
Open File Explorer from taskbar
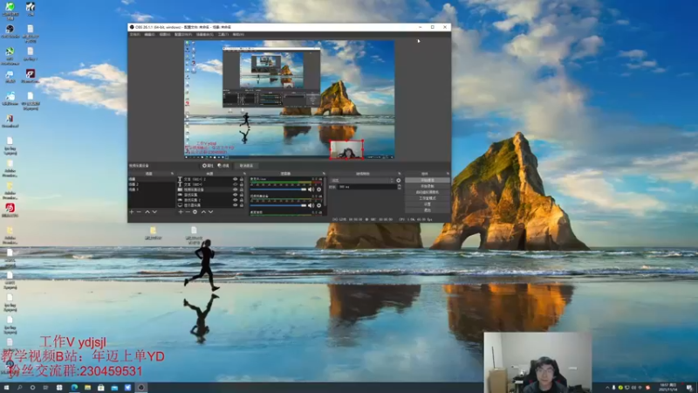(88, 388)
